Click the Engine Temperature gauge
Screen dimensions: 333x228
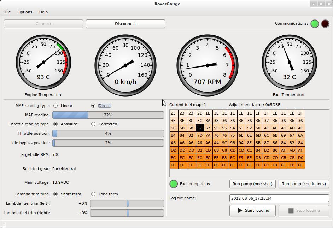click(x=43, y=62)
